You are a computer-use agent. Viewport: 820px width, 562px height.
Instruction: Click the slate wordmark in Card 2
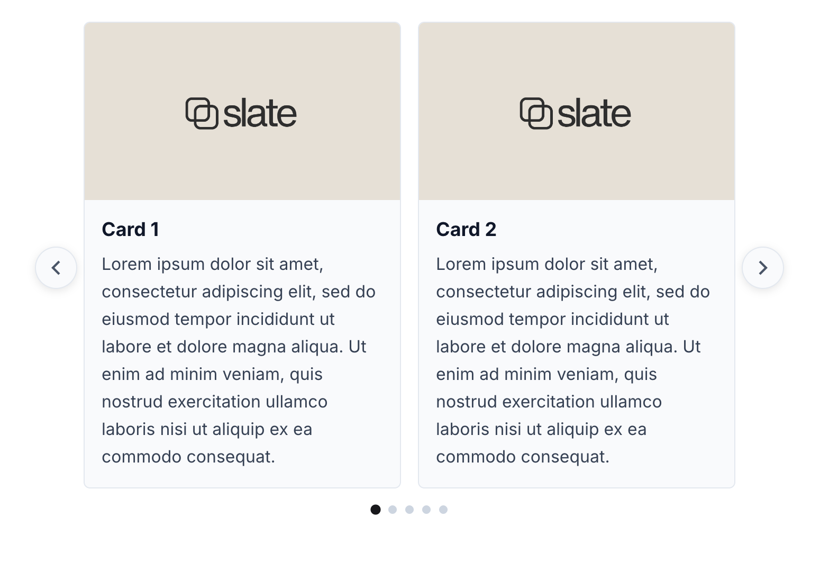pyautogui.click(x=594, y=114)
